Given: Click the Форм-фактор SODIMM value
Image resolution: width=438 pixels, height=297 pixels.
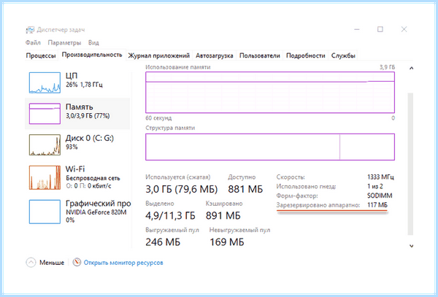Looking at the screenshot, I should (380, 196).
